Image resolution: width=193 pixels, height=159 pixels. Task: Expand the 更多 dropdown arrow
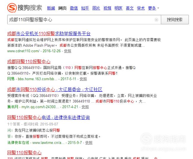(158, 8)
